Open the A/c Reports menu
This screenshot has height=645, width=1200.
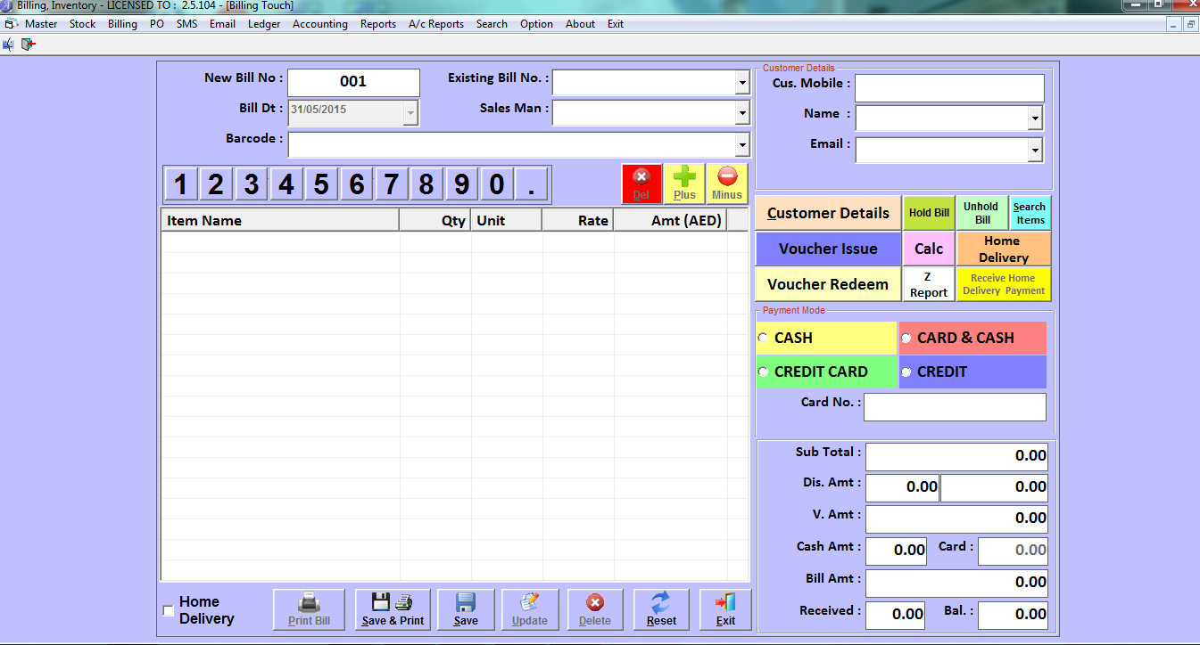point(436,24)
